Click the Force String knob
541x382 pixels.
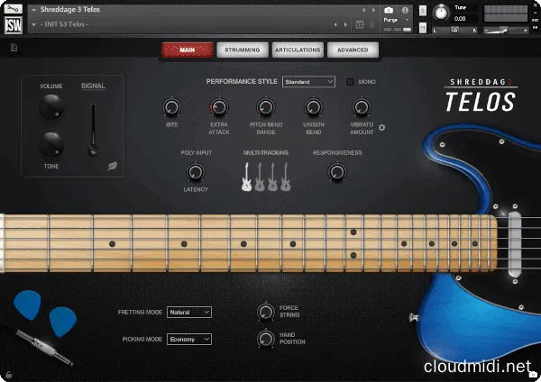pos(265,311)
